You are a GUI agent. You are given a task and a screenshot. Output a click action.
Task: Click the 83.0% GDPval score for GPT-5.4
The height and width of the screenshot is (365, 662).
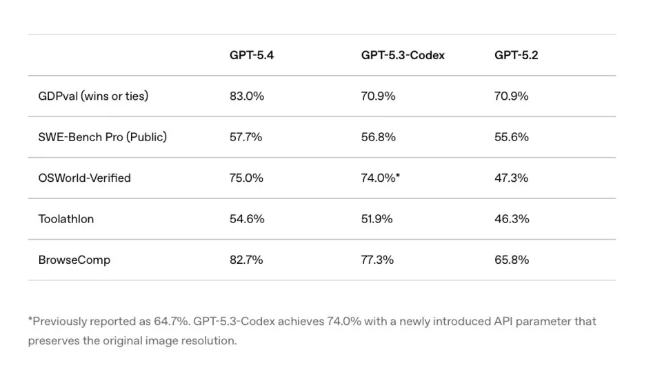[247, 96]
